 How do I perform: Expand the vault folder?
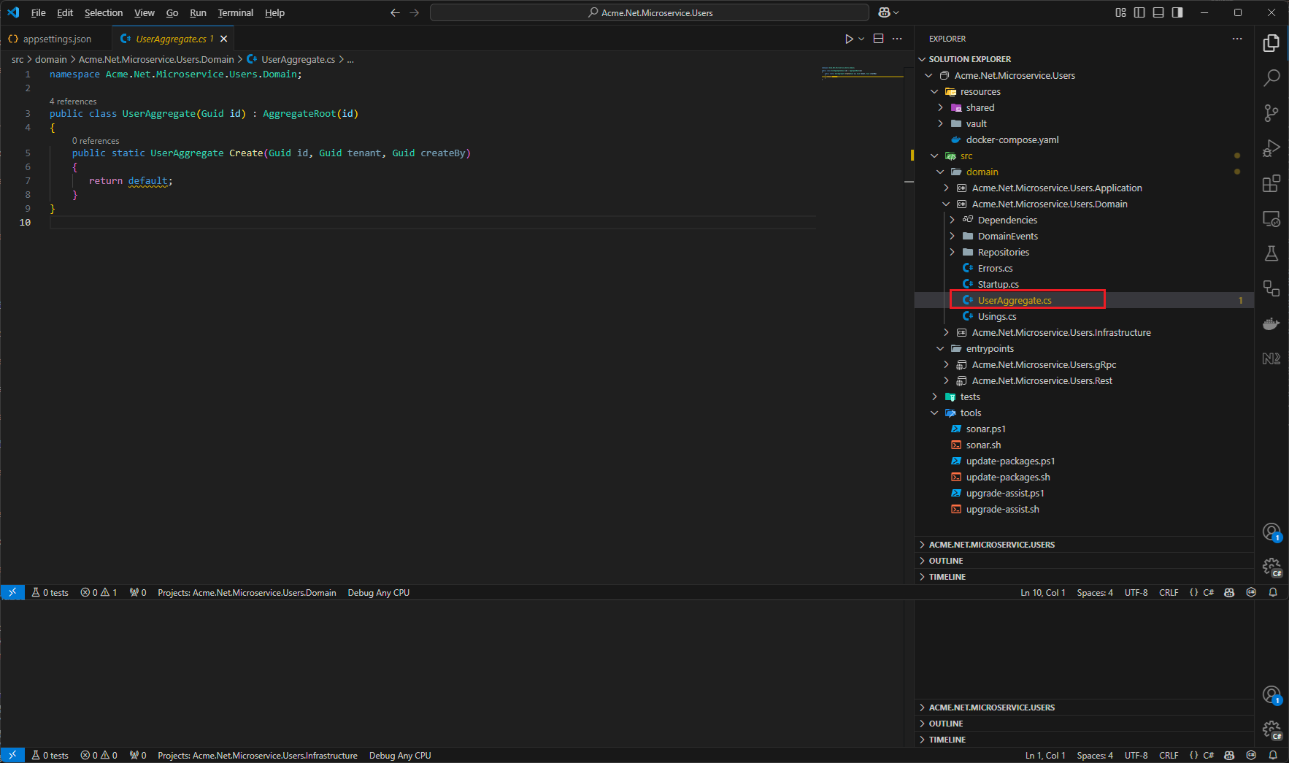coord(940,123)
